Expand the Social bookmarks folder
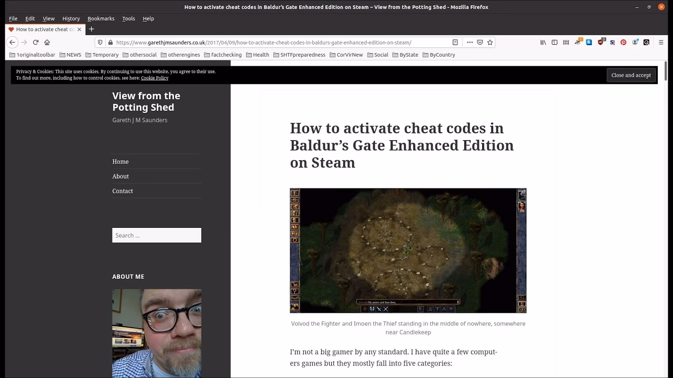 (x=377, y=55)
